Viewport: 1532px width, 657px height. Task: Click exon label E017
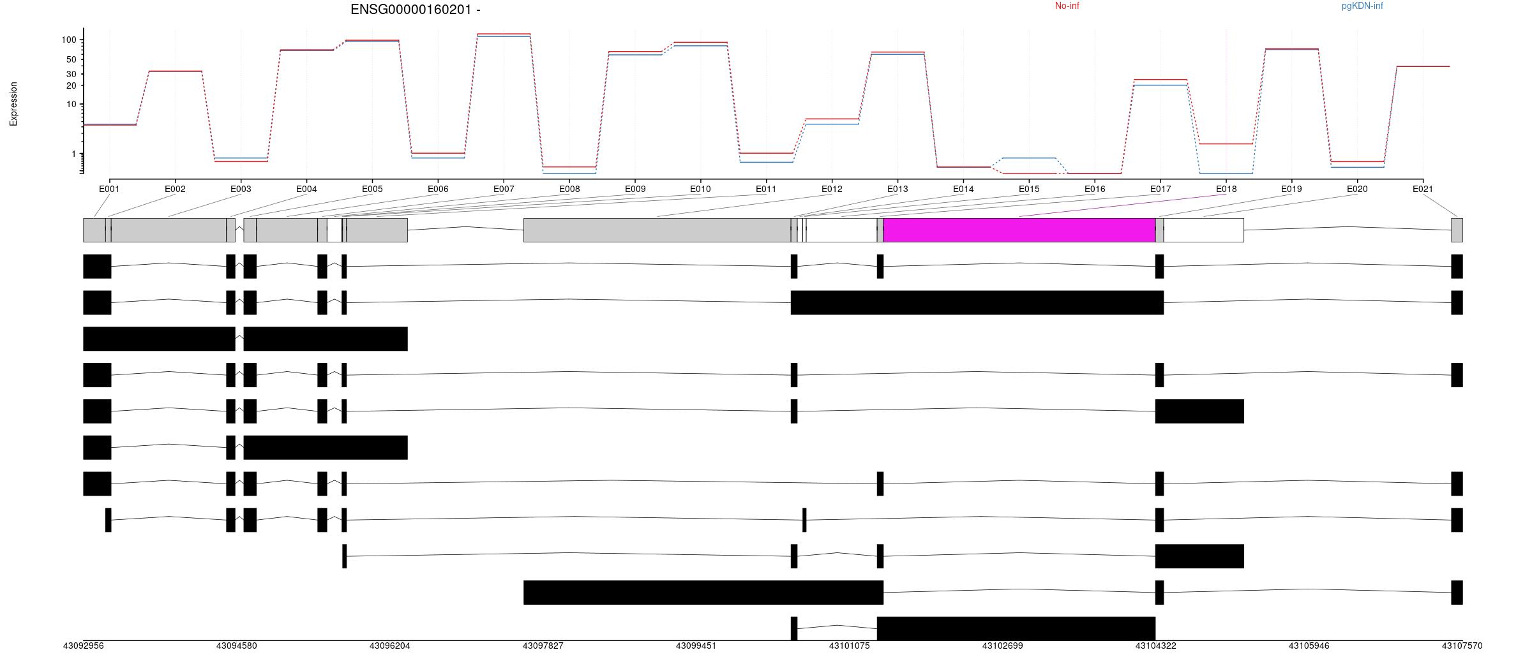pos(1160,189)
